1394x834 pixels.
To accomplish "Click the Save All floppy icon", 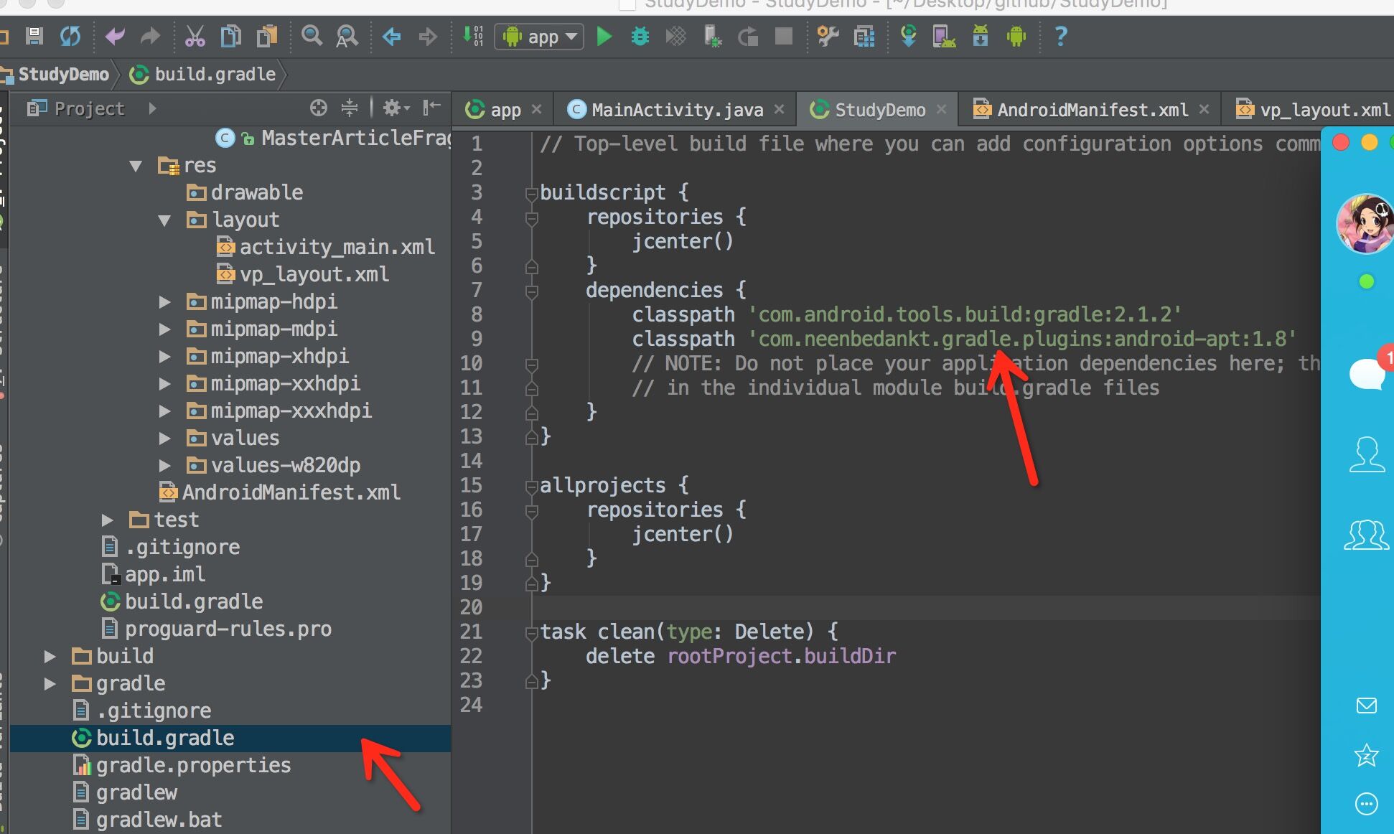I will click(x=34, y=36).
